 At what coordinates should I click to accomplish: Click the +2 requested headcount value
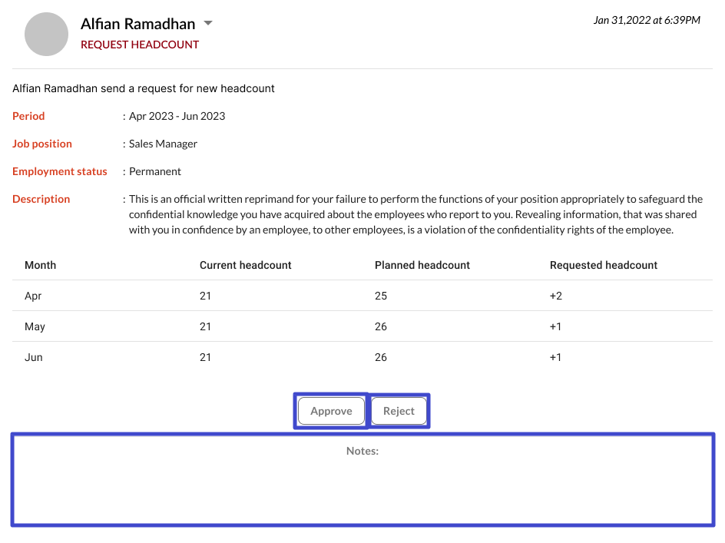[556, 296]
